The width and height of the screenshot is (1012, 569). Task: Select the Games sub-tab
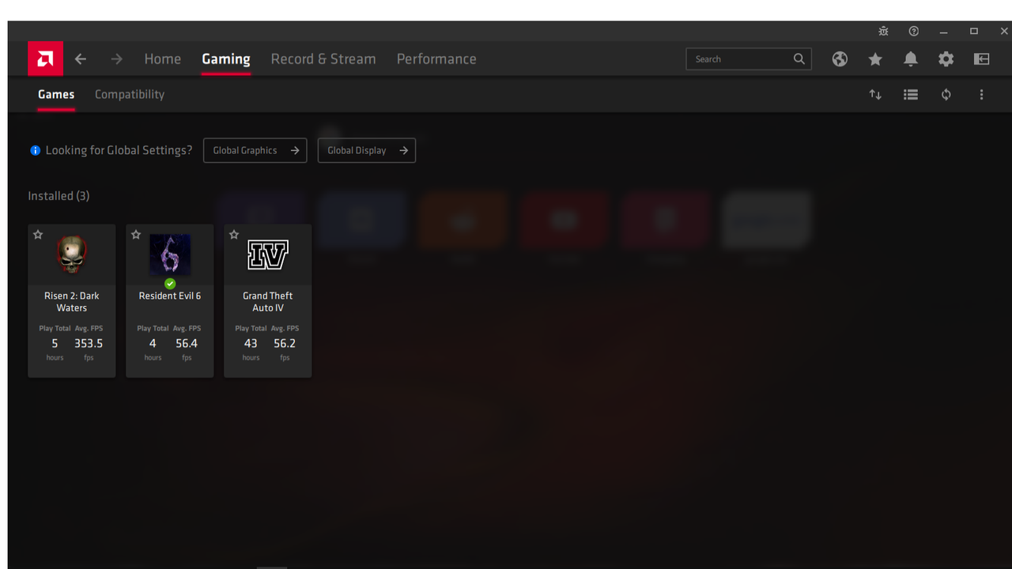[56, 94]
